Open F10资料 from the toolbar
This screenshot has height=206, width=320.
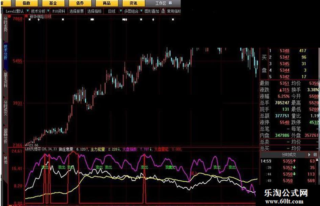[x=59, y=11]
